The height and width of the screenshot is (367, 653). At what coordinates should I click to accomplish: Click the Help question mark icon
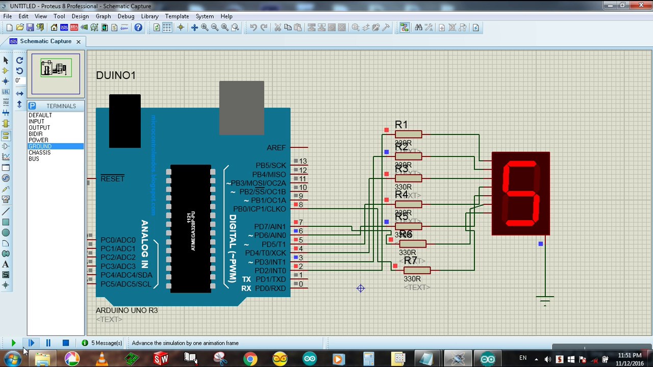pos(138,28)
